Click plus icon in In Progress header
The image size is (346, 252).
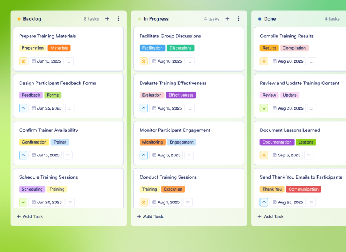coord(228,18)
